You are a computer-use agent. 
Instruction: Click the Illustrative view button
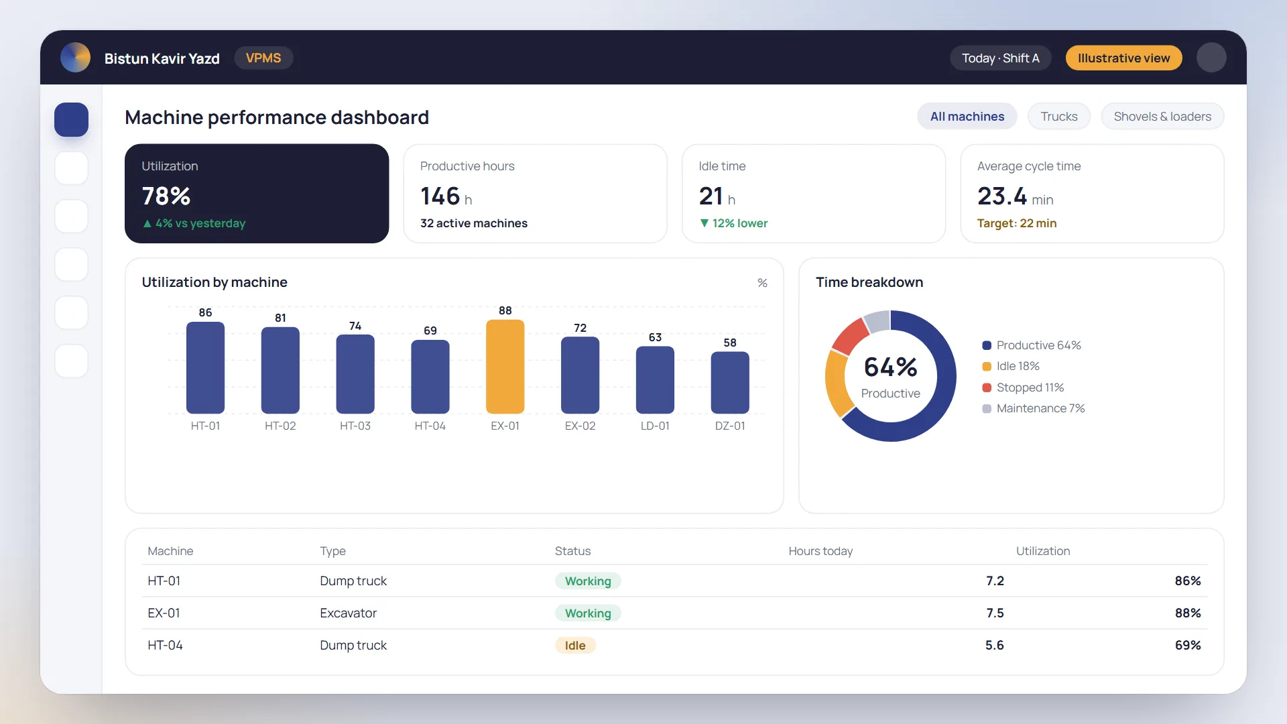tap(1123, 58)
